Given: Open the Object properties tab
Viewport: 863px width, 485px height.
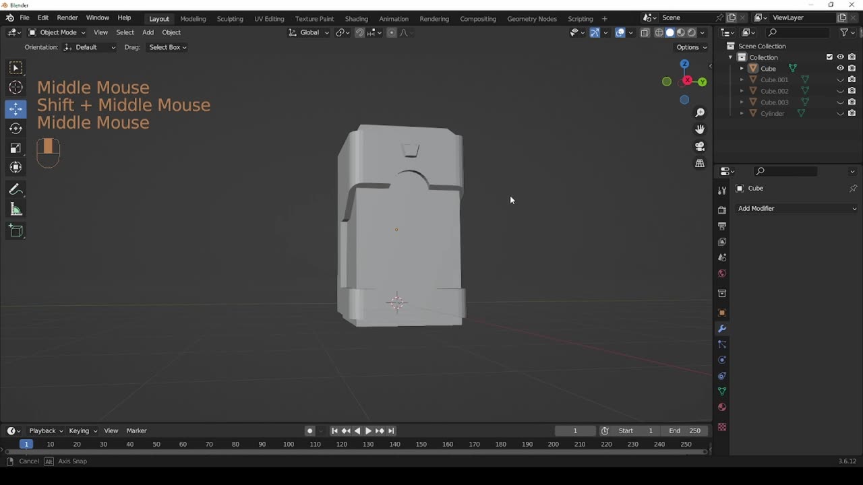Looking at the screenshot, I should click(x=722, y=313).
